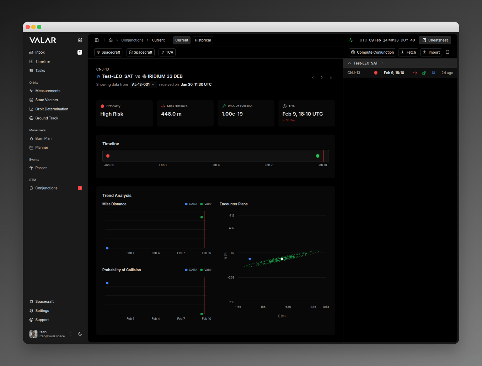Viewport: 482px width, 366px height.
Task: Click white center point in encounter plane
Action: pos(282,259)
